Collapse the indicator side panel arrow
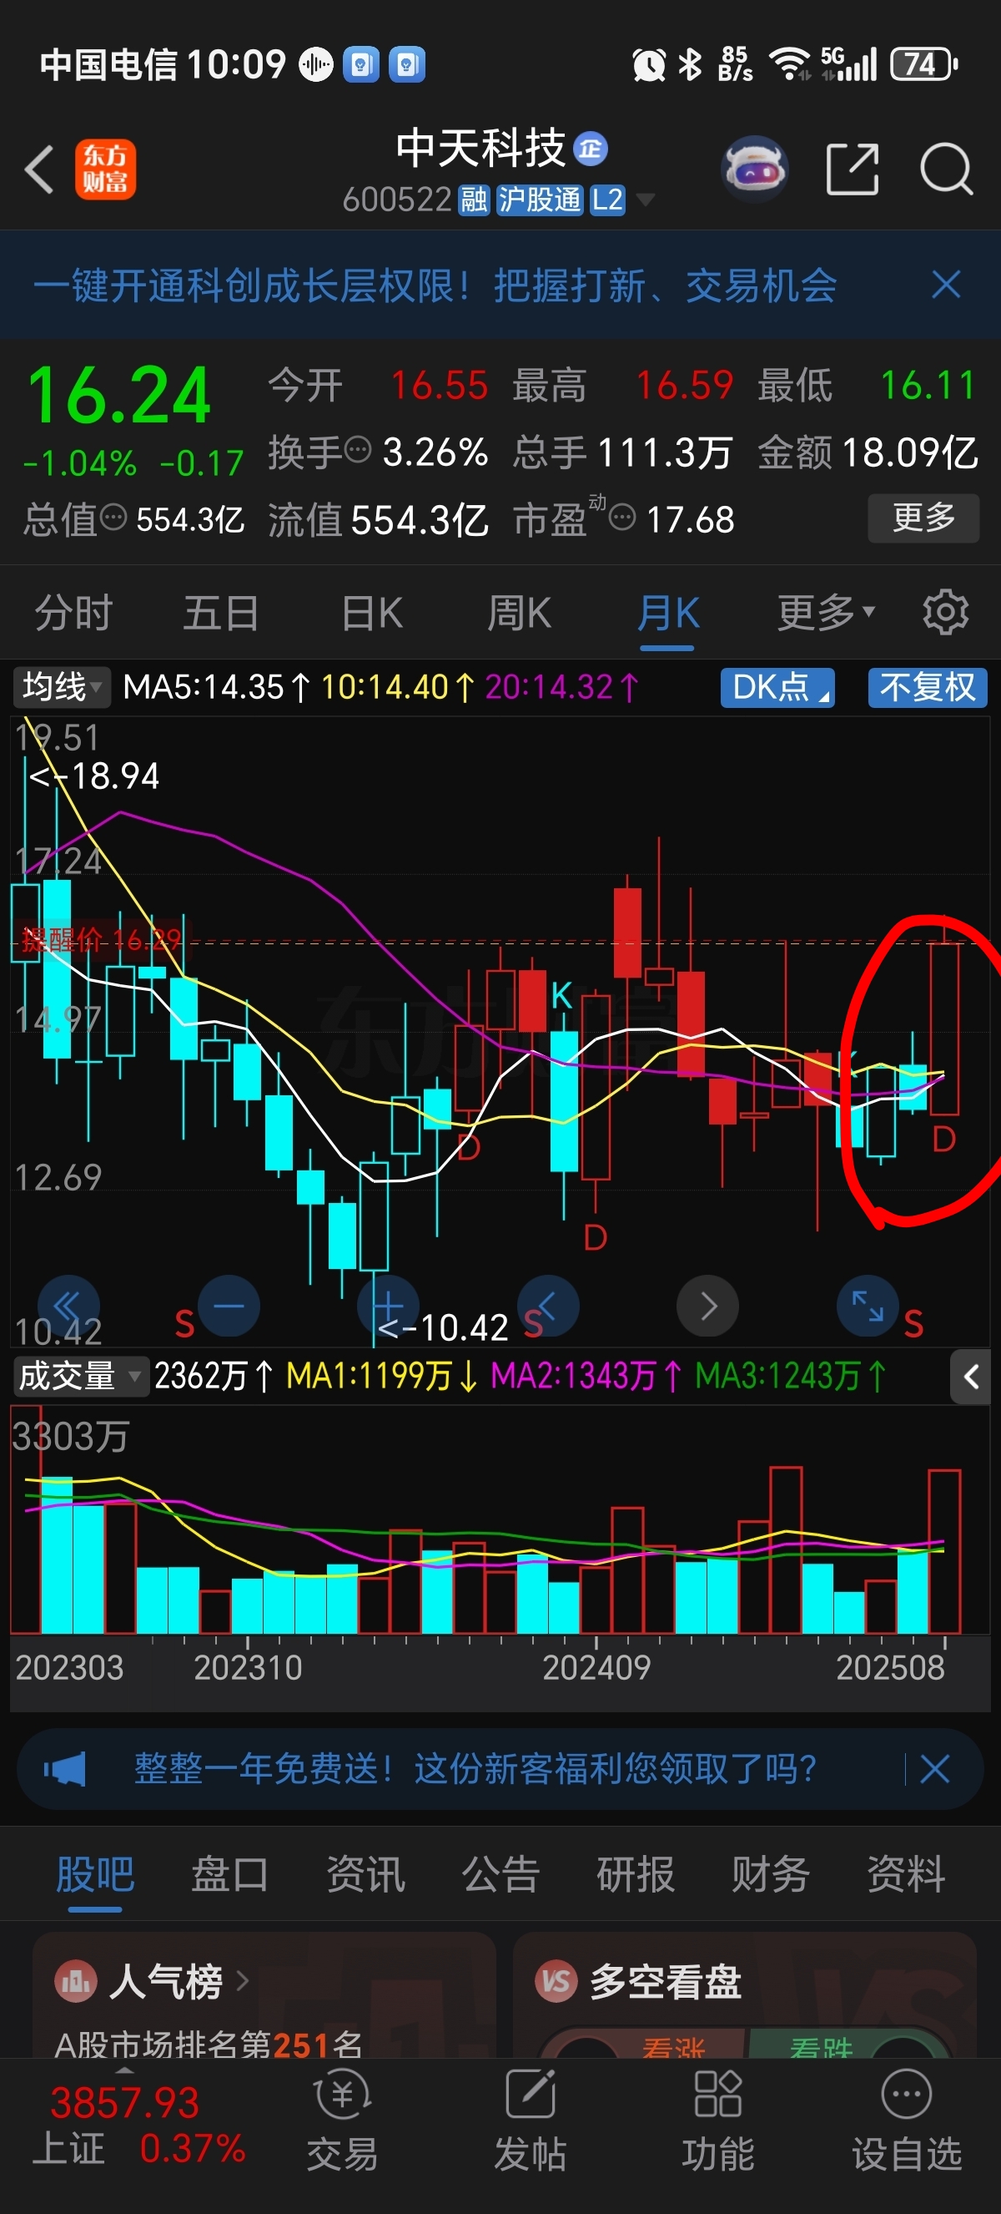This screenshot has width=1001, height=2214. [971, 1377]
